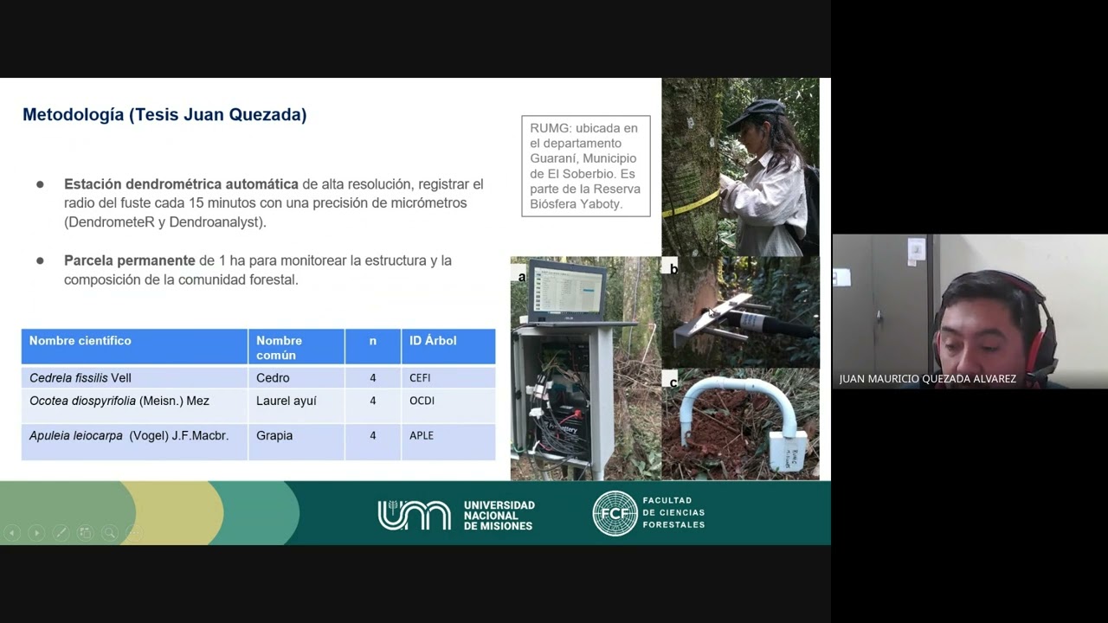This screenshot has width=1108, height=623.
Task: Click photo c of white pipe sensor
Action: 740,424
